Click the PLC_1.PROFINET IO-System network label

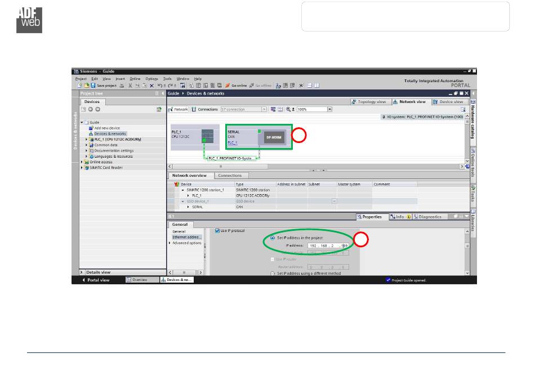pos(231,159)
